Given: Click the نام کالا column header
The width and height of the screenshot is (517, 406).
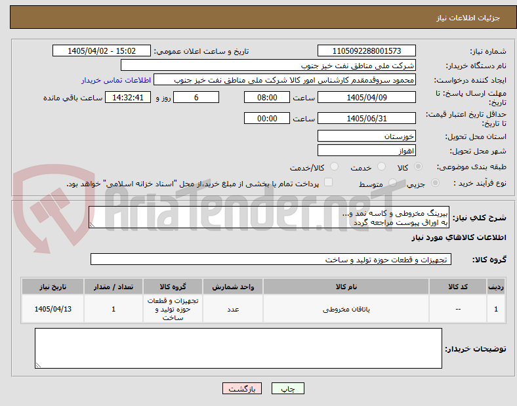Looking at the screenshot, I should (x=346, y=287).
